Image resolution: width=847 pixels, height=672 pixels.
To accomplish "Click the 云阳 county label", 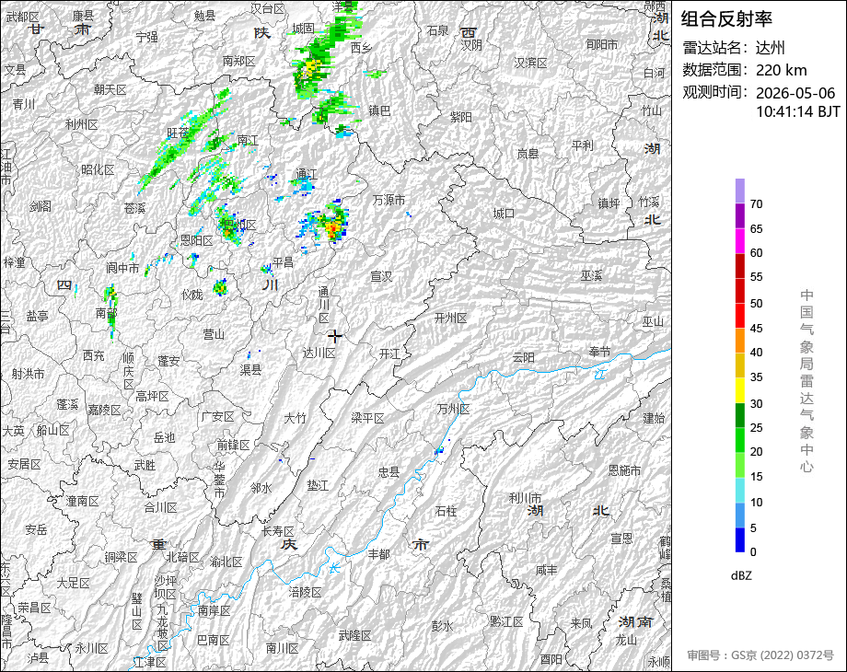I will 524,357.
